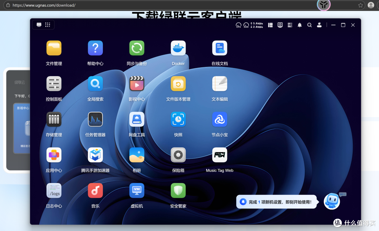Open the 控制面板 control panel
Viewport: 379px width, 231px height.
pyautogui.click(x=54, y=84)
